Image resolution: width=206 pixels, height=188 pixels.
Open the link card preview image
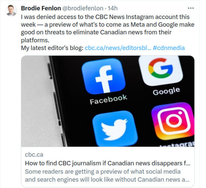tap(107, 101)
